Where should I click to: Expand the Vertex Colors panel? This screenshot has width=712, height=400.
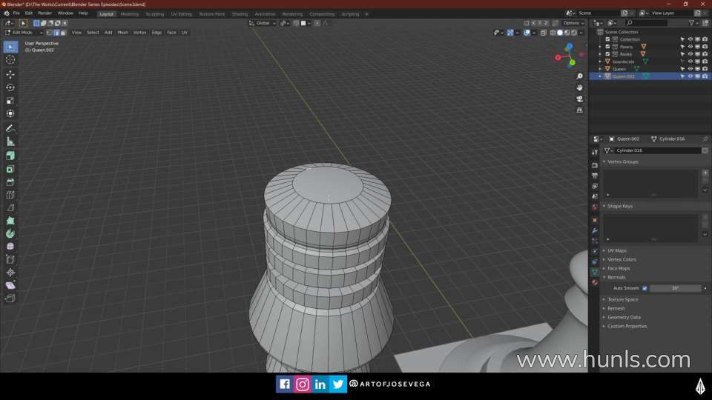pos(622,260)
